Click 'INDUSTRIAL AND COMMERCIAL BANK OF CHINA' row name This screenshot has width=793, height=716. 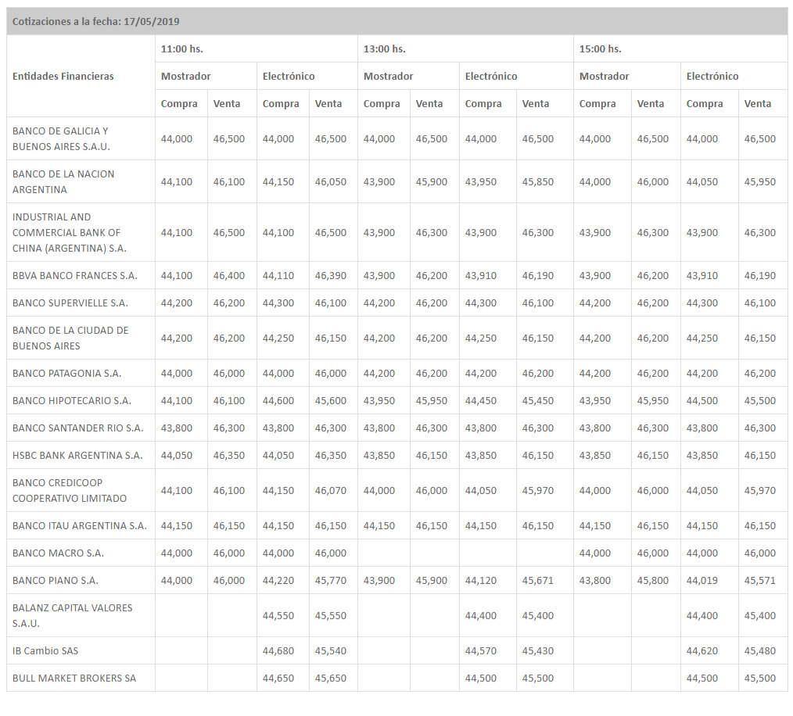pos(70,233)
